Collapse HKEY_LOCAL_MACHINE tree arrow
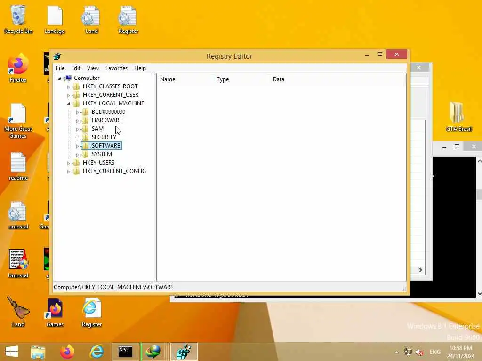 point(68,104)
